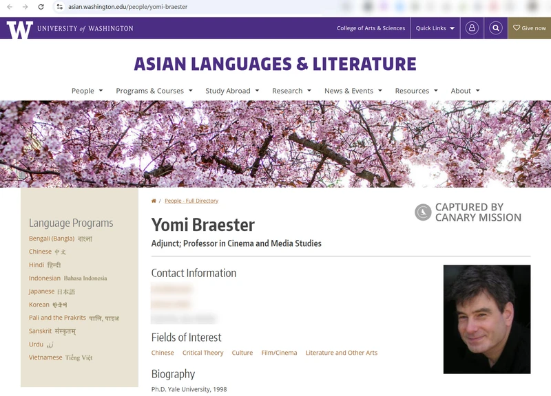Click the Contact Information heading
551x396 pixels.
pos(194,273)
